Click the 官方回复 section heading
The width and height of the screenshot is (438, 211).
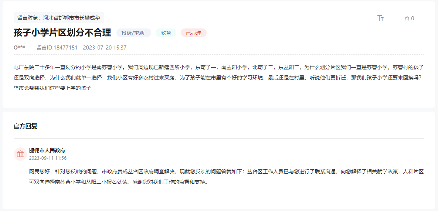pos(26,126)
